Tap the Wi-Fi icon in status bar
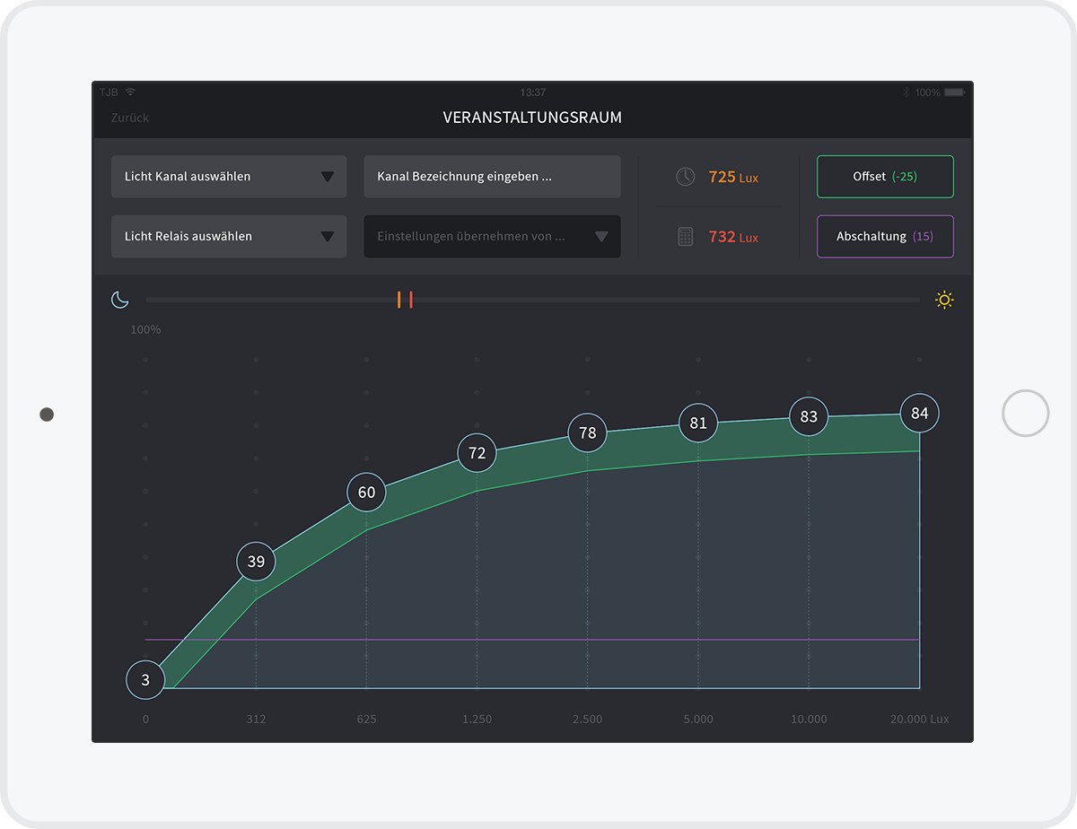Image resolution: width=1077 pixels, height=829 pixels. [131, 92]
